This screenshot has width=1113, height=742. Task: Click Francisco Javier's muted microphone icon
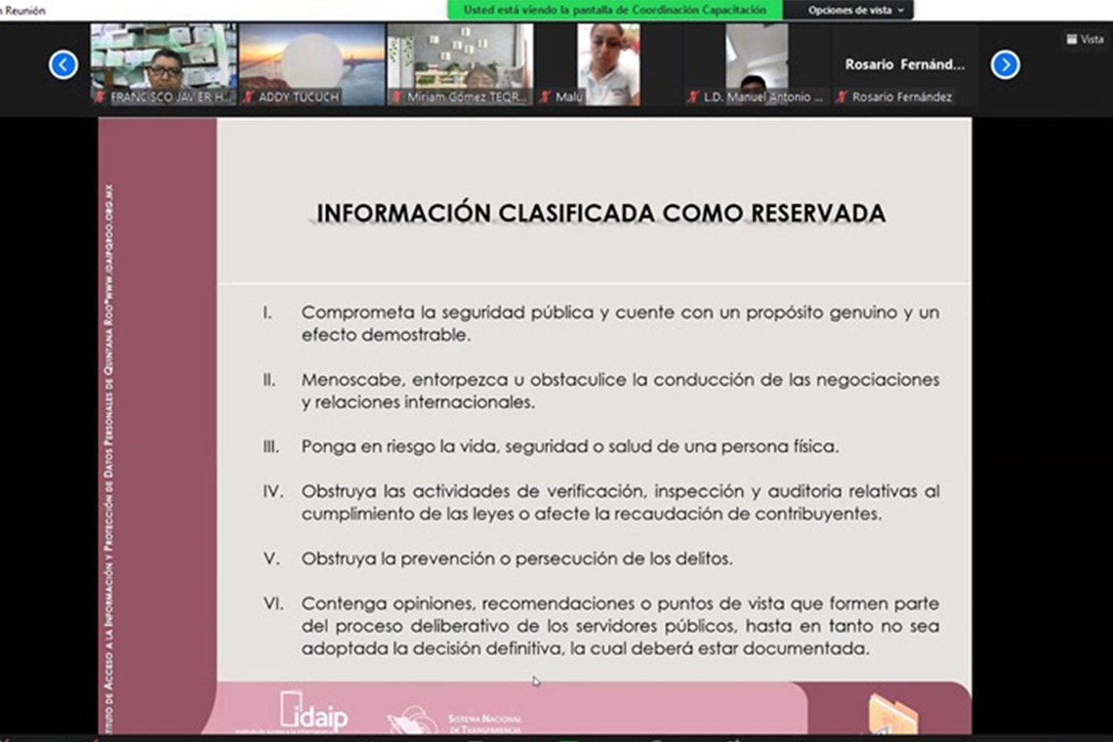point(100,98)
